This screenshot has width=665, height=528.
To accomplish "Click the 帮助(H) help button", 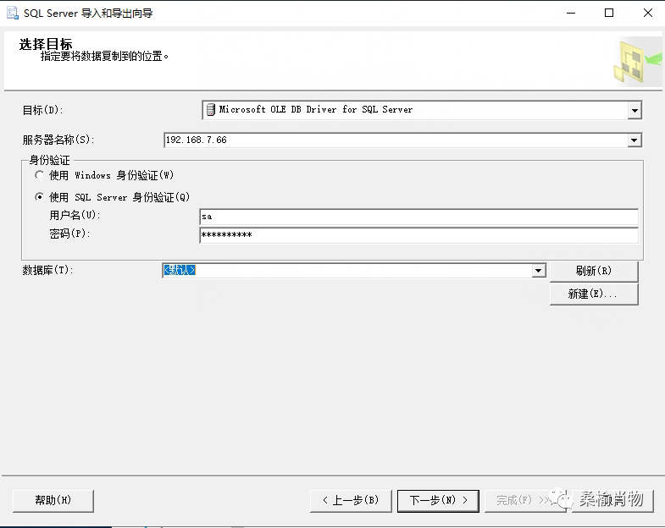I will tap(53, 501).
